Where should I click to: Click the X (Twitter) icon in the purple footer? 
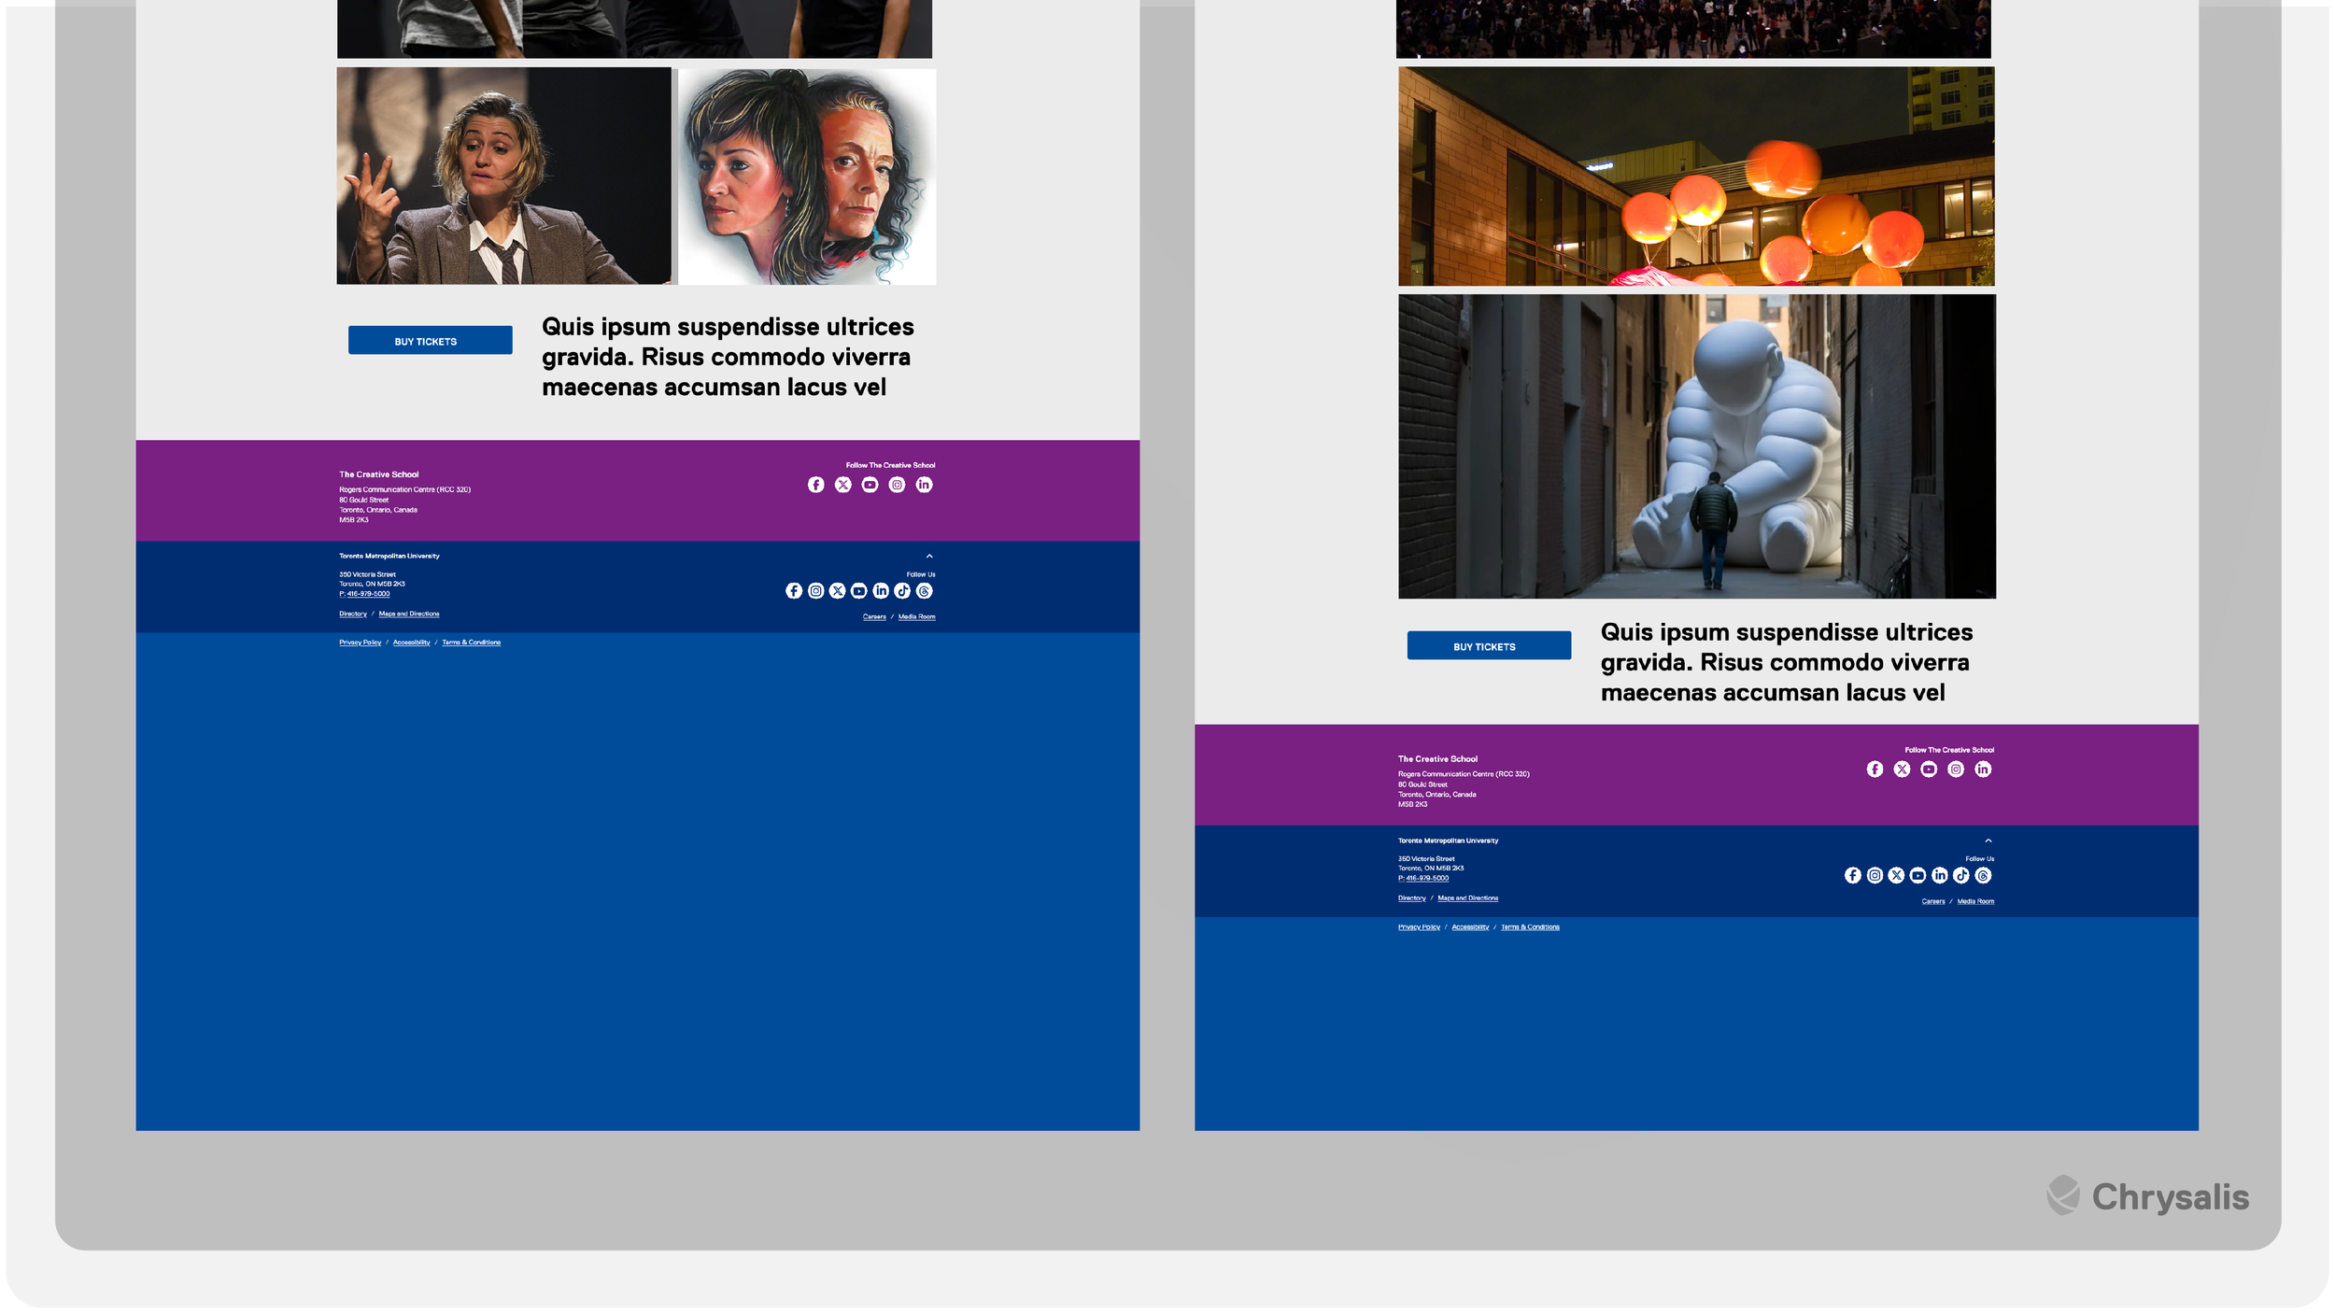pos(842,485)
